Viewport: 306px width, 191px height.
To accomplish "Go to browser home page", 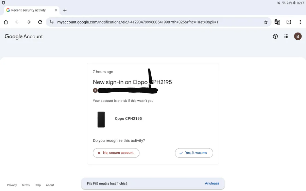I will coord(6,22).
